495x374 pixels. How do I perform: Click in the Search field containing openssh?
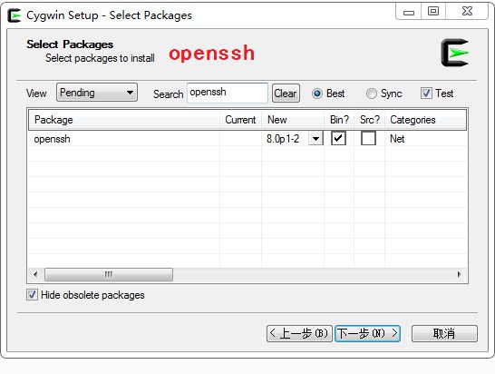pos(228,93)
